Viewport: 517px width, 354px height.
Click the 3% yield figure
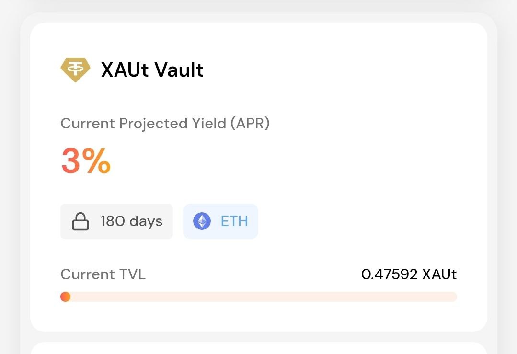click(x=86, y=161)
